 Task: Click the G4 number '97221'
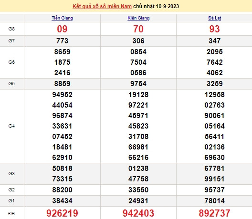[138, 105]
